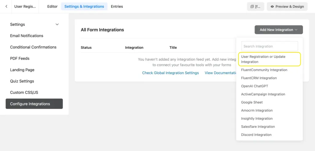Click the Integration column header
315x151 pixels.
pyautogui.click(x=134, y=48)
